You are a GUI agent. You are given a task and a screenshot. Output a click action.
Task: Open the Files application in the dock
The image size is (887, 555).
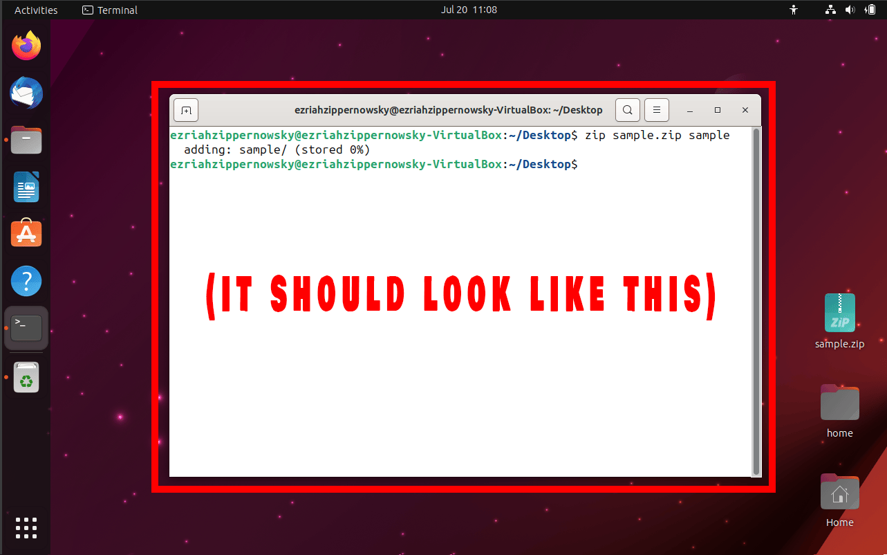(x=26, y=139)
